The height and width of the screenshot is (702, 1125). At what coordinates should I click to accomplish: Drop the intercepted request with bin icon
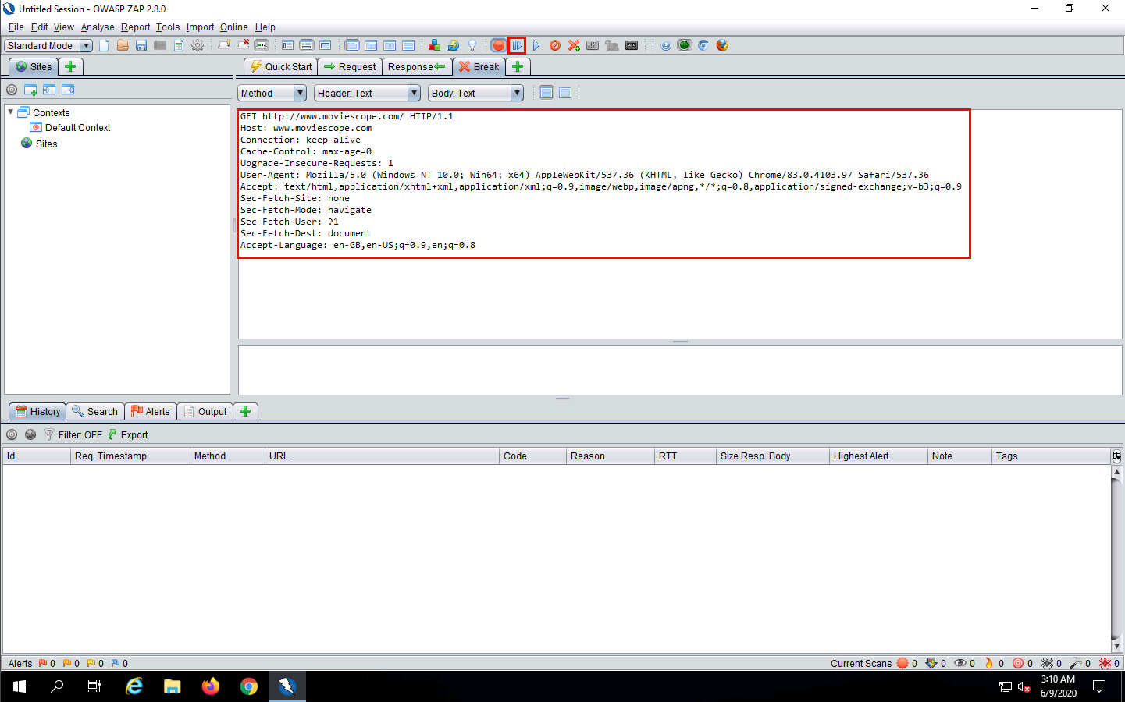pyautogui.click(x=555, y=45)
